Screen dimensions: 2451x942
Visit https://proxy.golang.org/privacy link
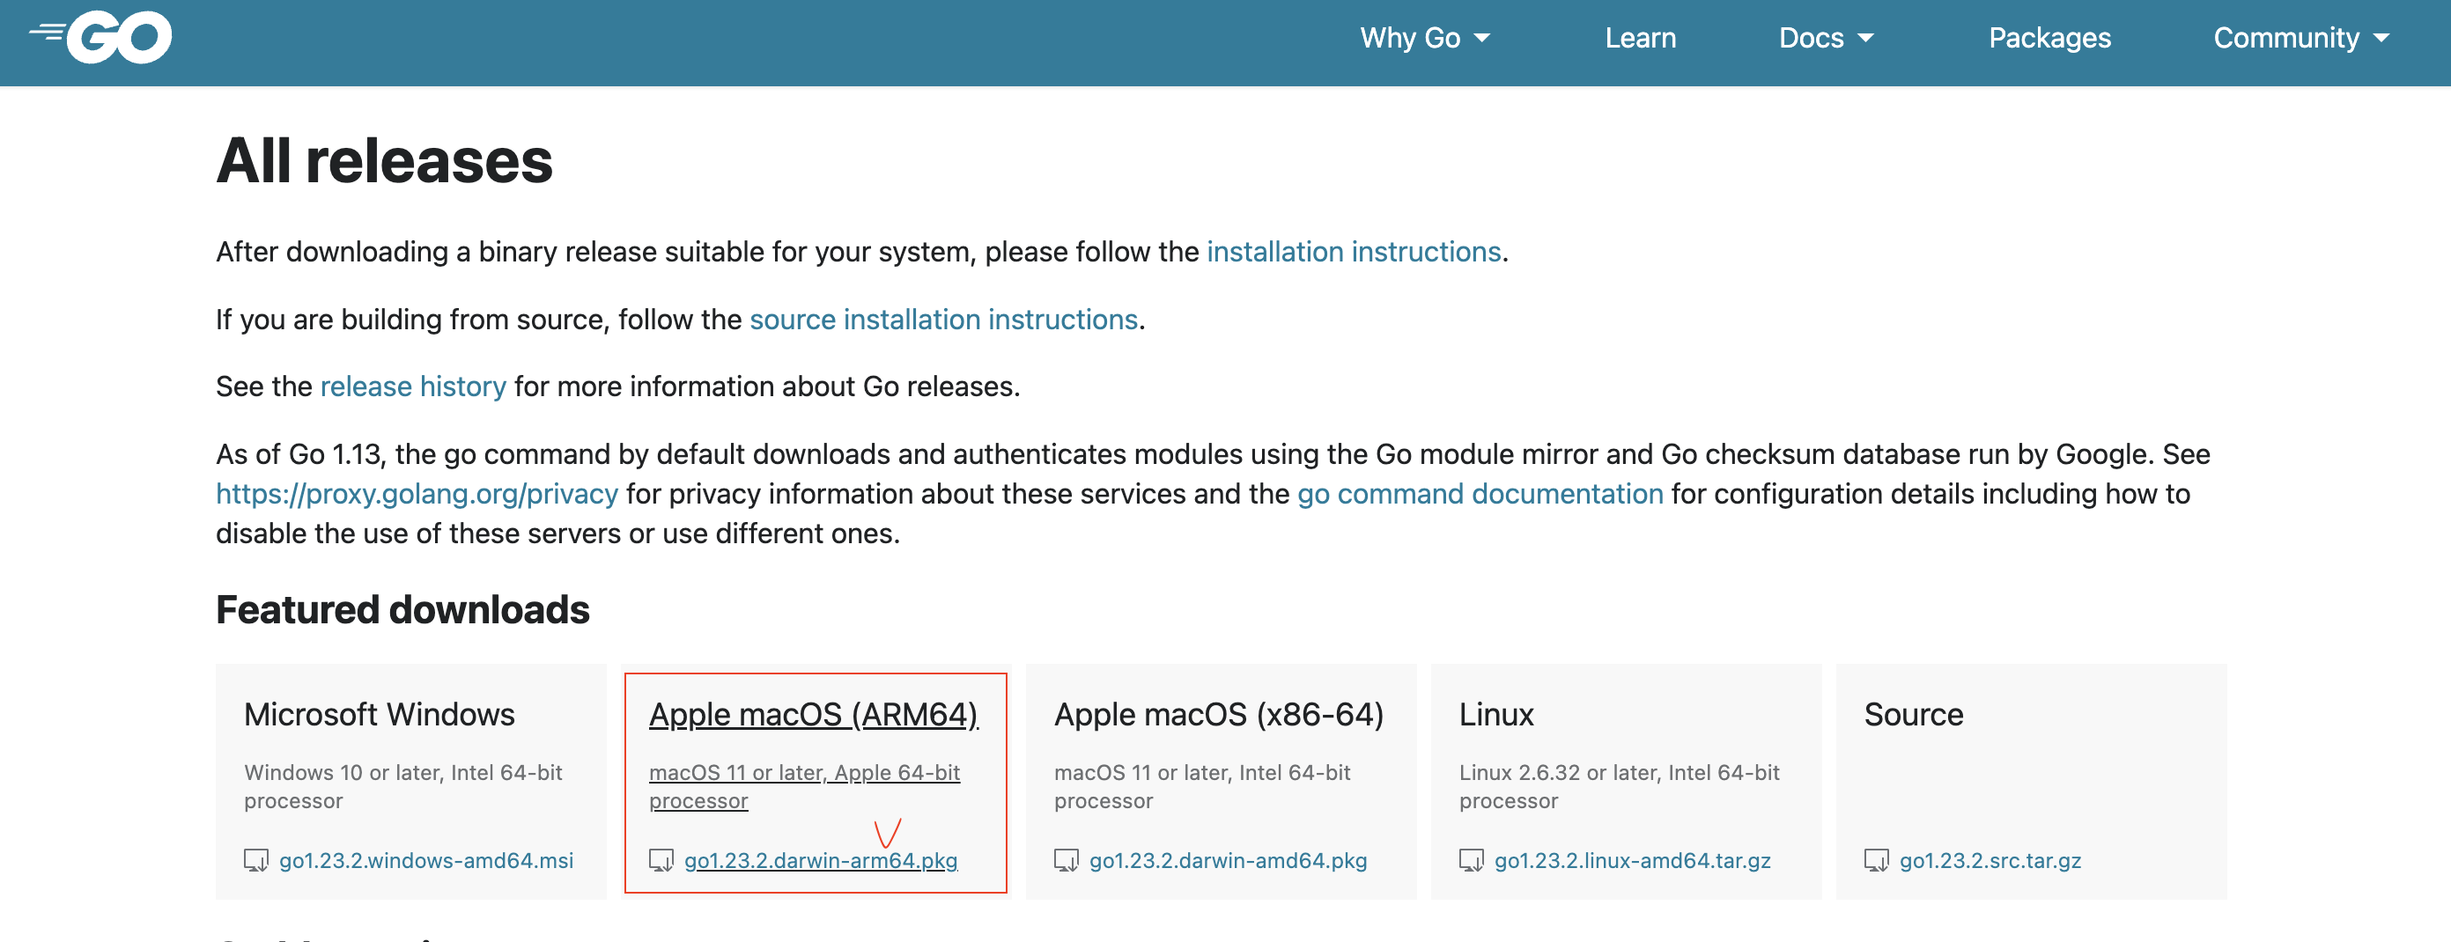pos(417,494)
